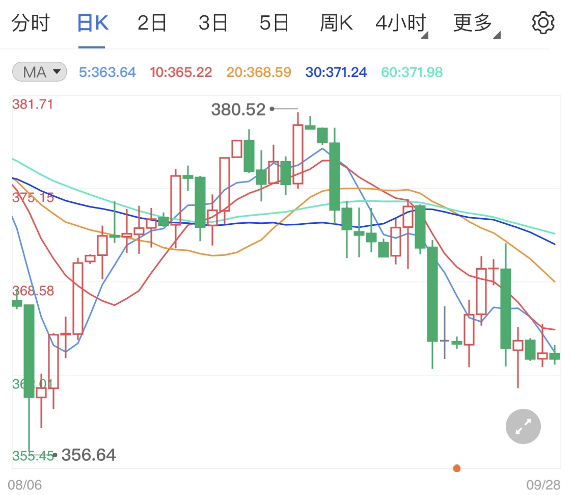The image size is (573, 495).
Task: Click the low price label 356.64
Action: coord(89,455)
